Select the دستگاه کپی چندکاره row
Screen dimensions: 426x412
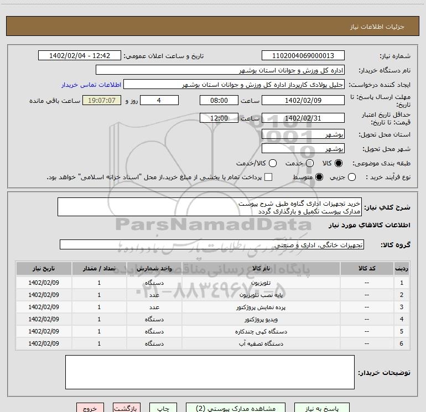tap(212, 332)
